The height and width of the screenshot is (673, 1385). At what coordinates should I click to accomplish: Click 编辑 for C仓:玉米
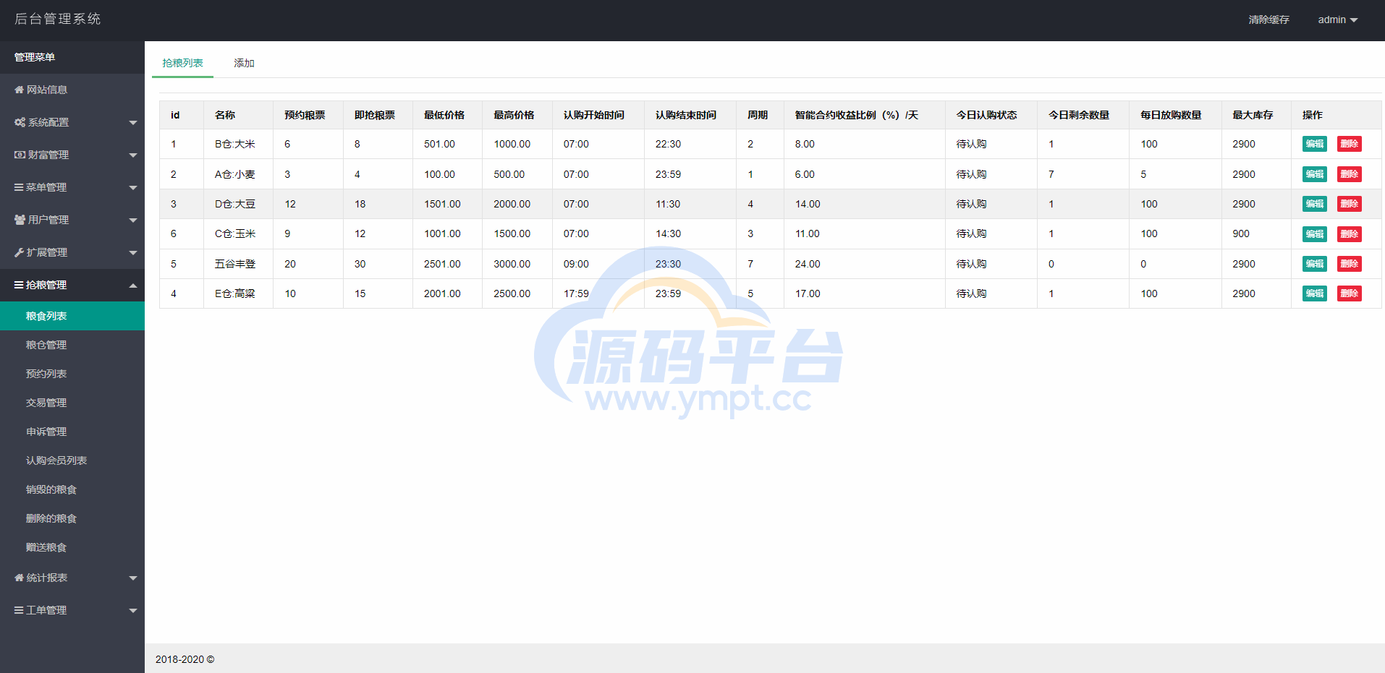(1314, 234)
